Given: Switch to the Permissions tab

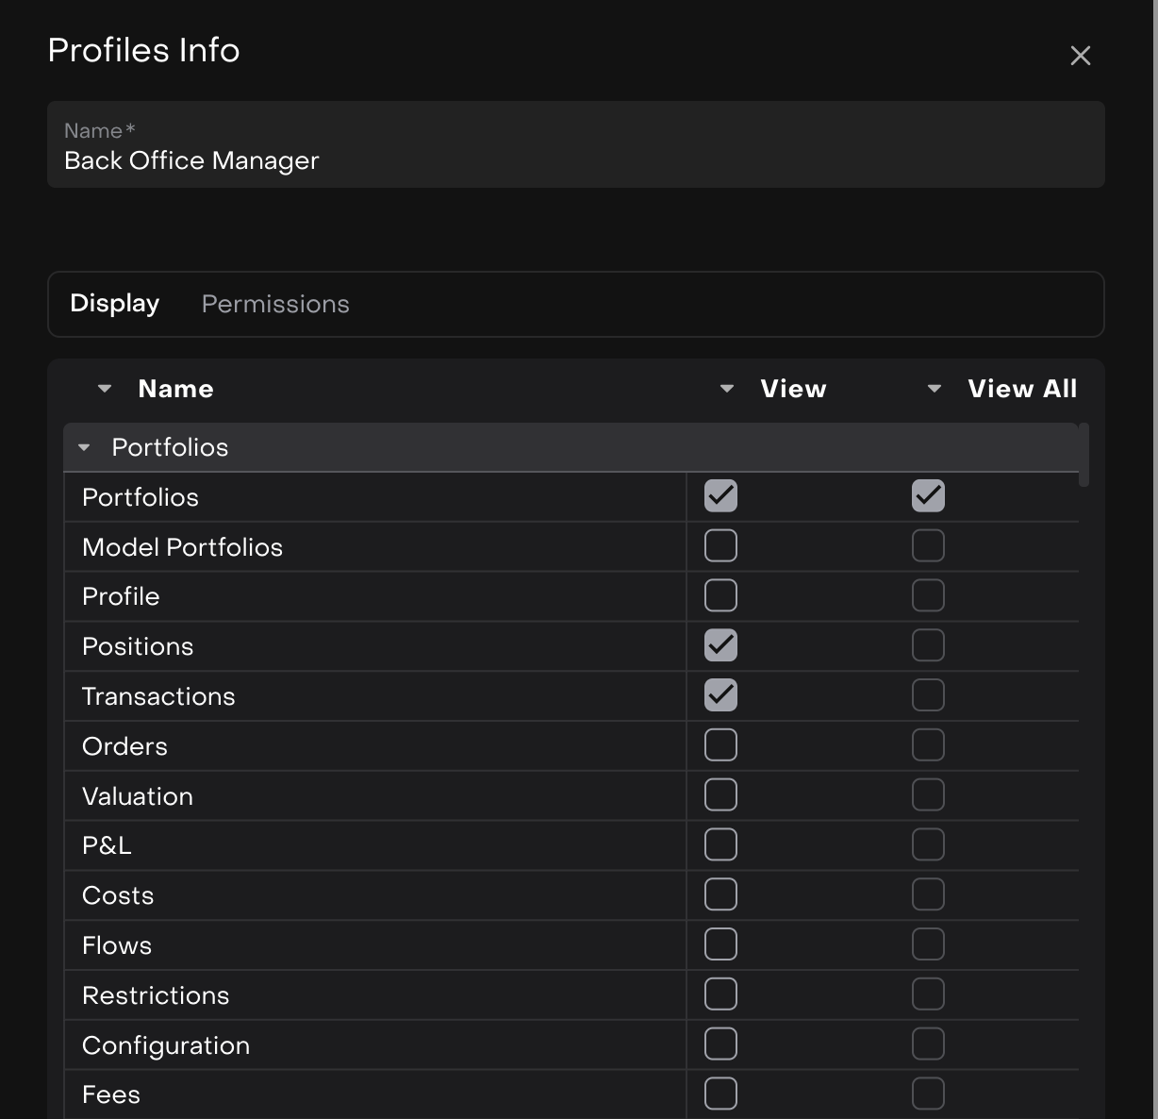Looking at the screenshot, I should tap(275, 304).
